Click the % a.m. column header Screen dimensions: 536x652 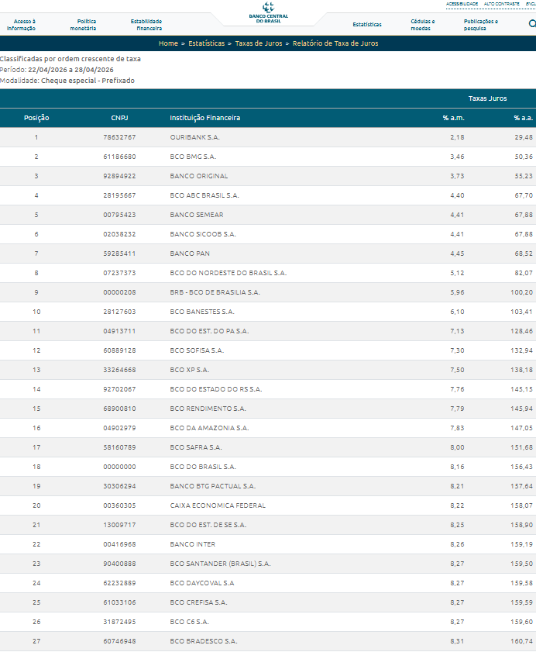coord(453,118)
